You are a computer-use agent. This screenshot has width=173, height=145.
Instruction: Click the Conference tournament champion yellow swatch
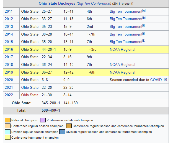pos(8,138)
